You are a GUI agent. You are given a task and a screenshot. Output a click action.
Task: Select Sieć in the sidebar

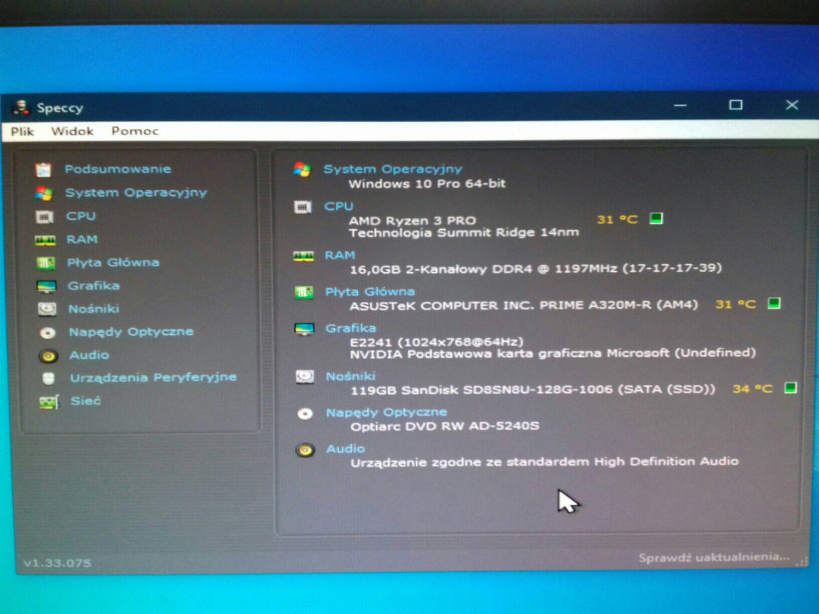click(x=86, y=401)
